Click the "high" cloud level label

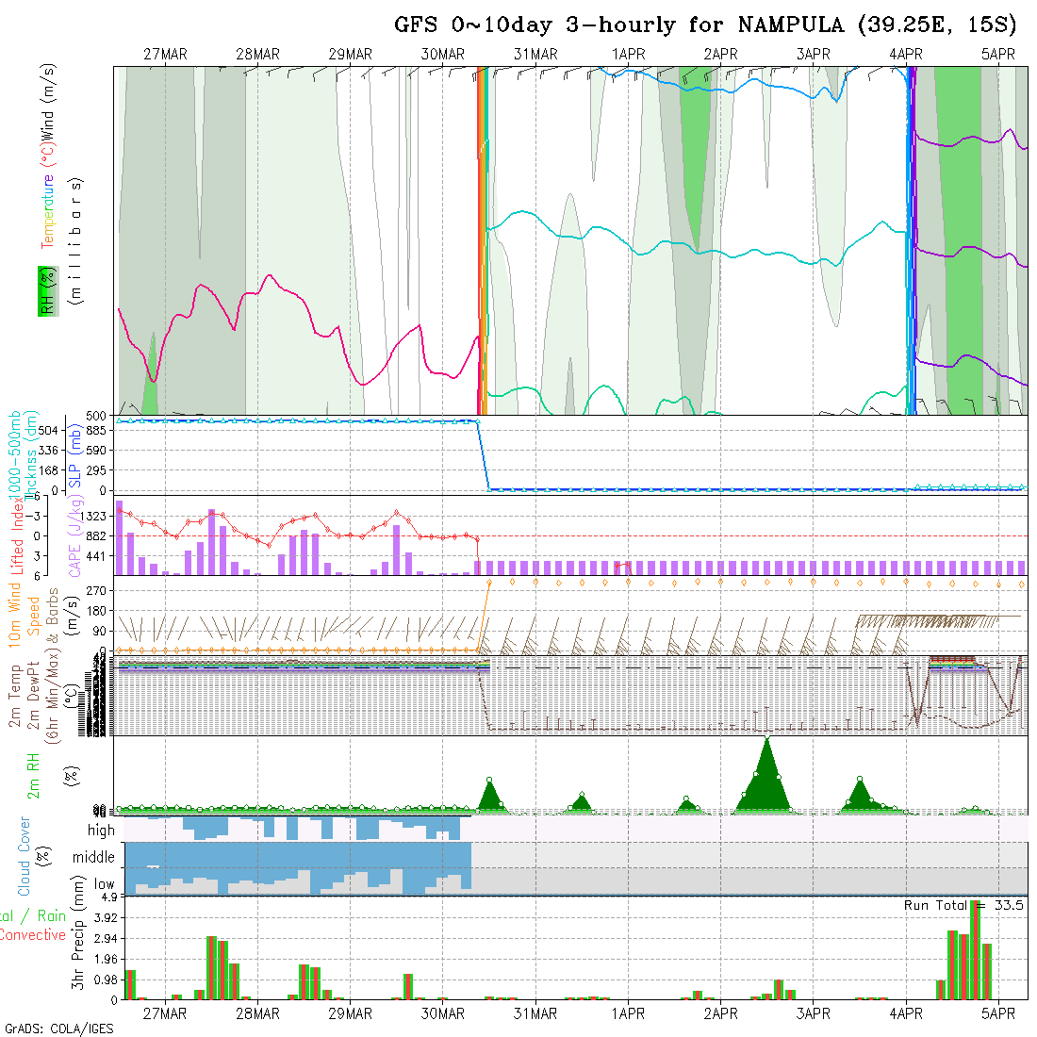click(101, 831)
